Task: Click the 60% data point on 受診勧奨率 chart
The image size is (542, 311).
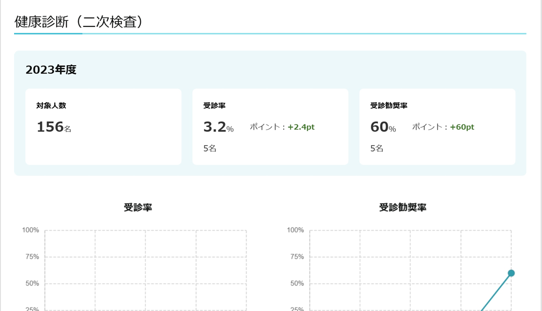Action: [x=511, y=273]
